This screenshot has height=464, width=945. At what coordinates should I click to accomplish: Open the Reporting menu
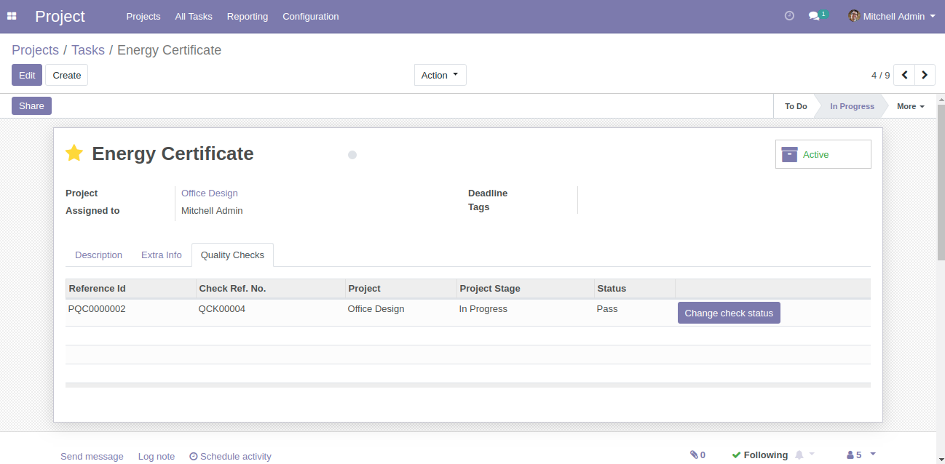247,16
